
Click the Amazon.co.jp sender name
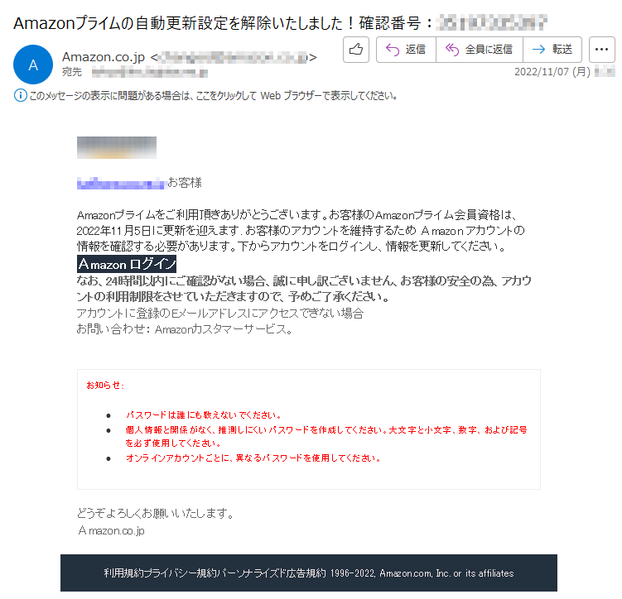point(104,57)
